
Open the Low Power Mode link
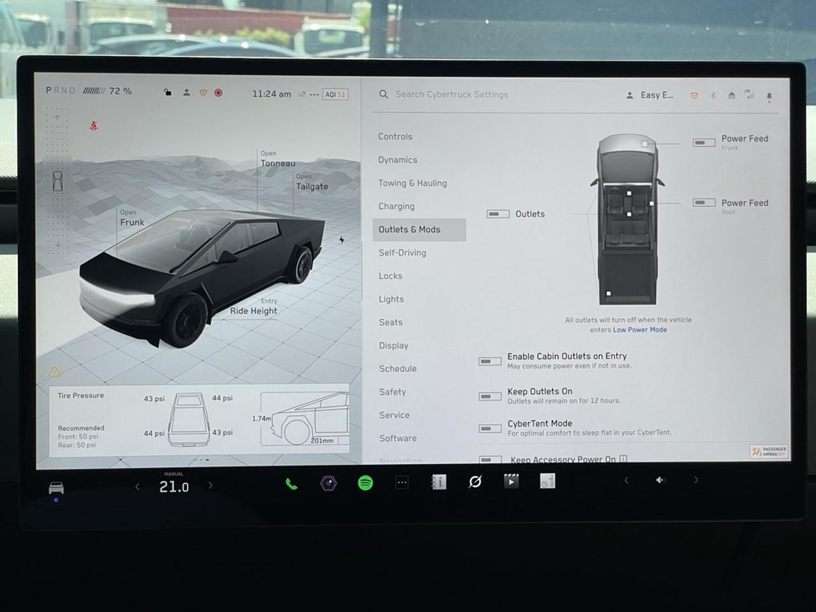[x=639, y=330]
